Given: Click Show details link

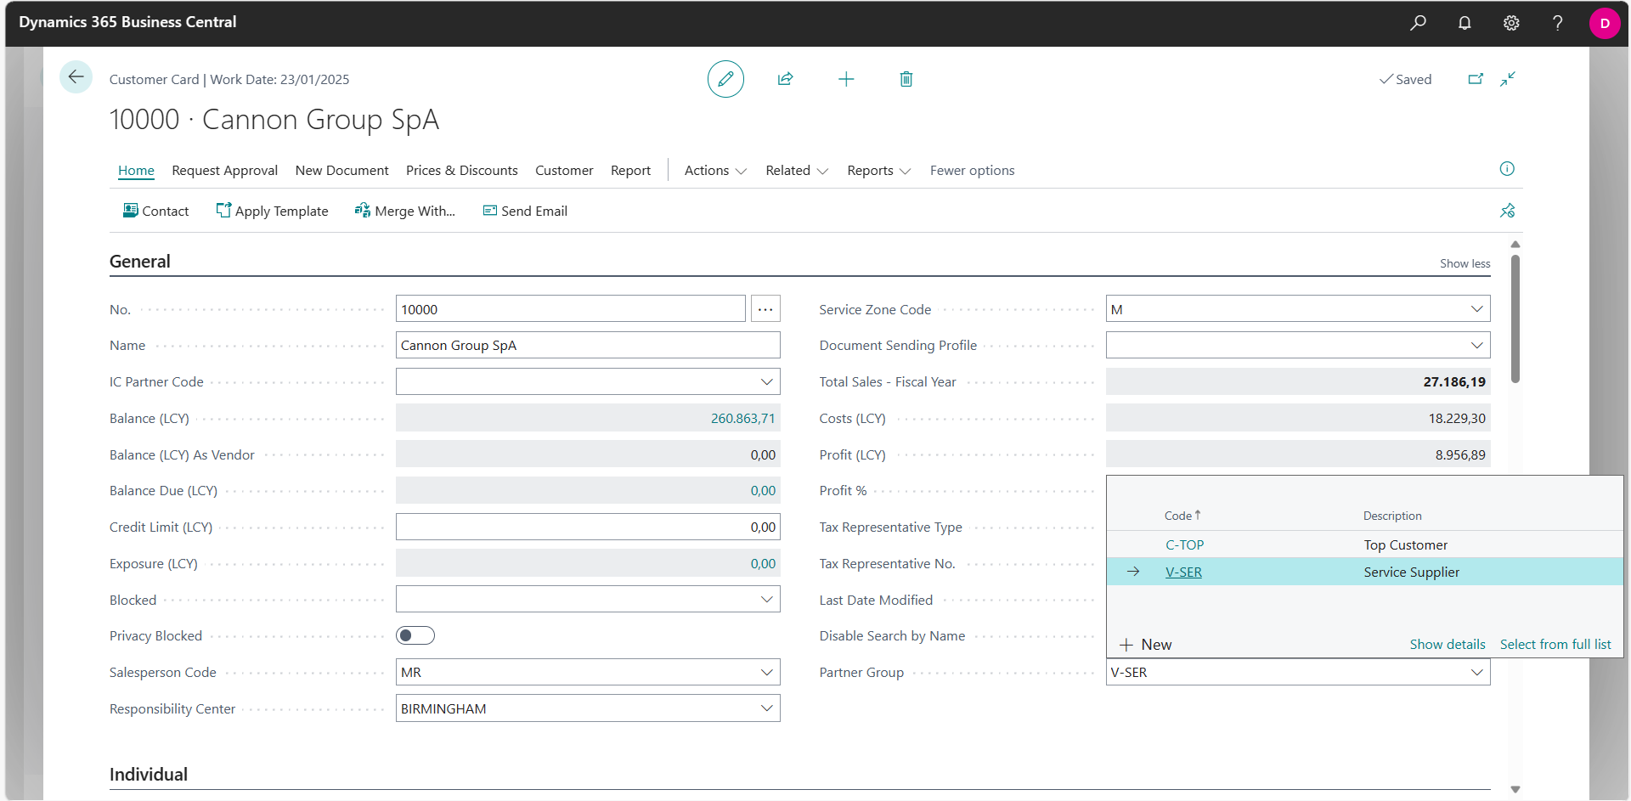Looking at the screenshot, I should [1448, 645].
